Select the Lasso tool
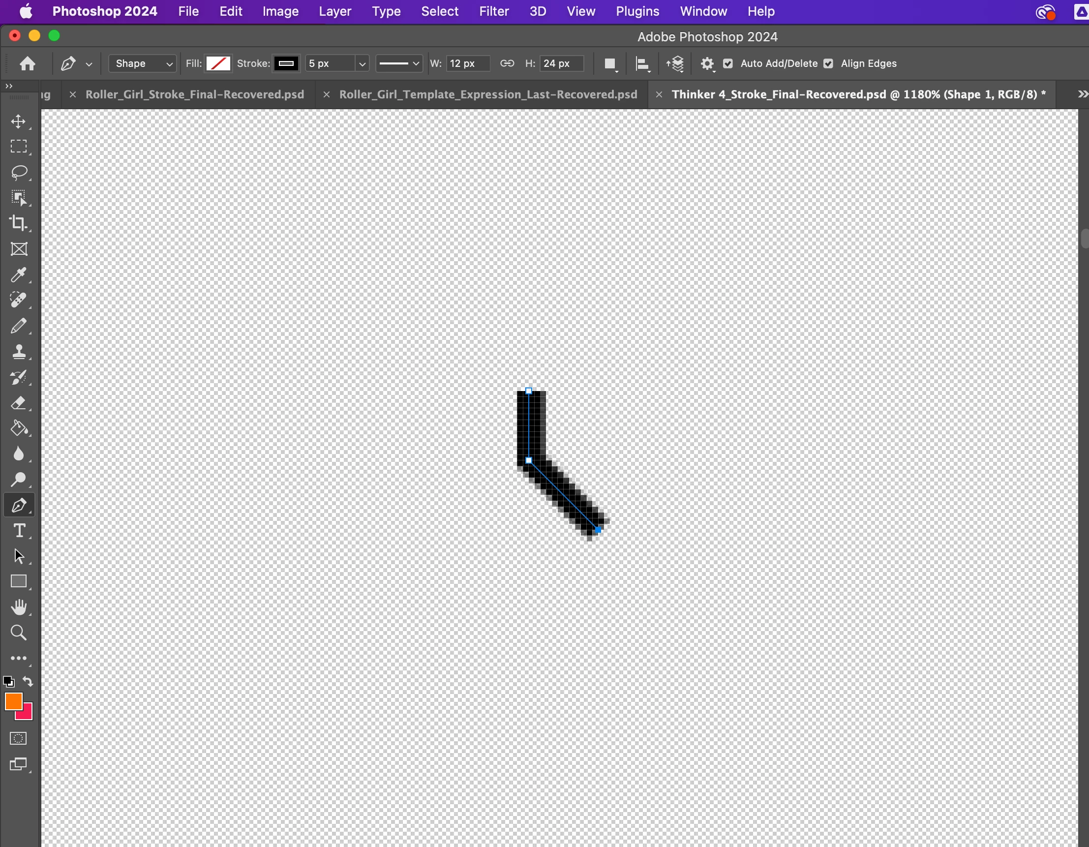The height and width of the screenshot is (847, 1089). tap(19, 173)
